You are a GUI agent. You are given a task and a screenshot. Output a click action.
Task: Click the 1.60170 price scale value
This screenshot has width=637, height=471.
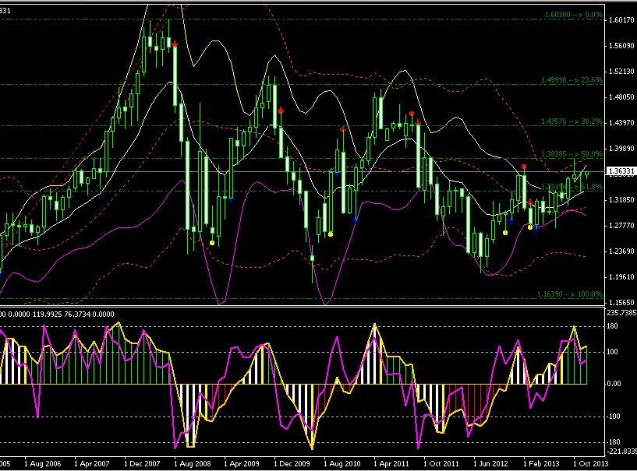click(621, 20)
